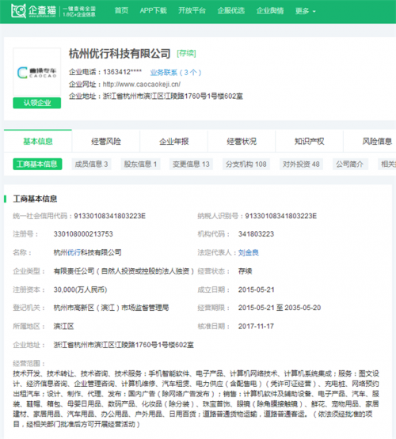The width and height of the screenshot is (396, 439).
Task: Click the 曹操专车 company logo thumbnail
Action: pos(36,72)
